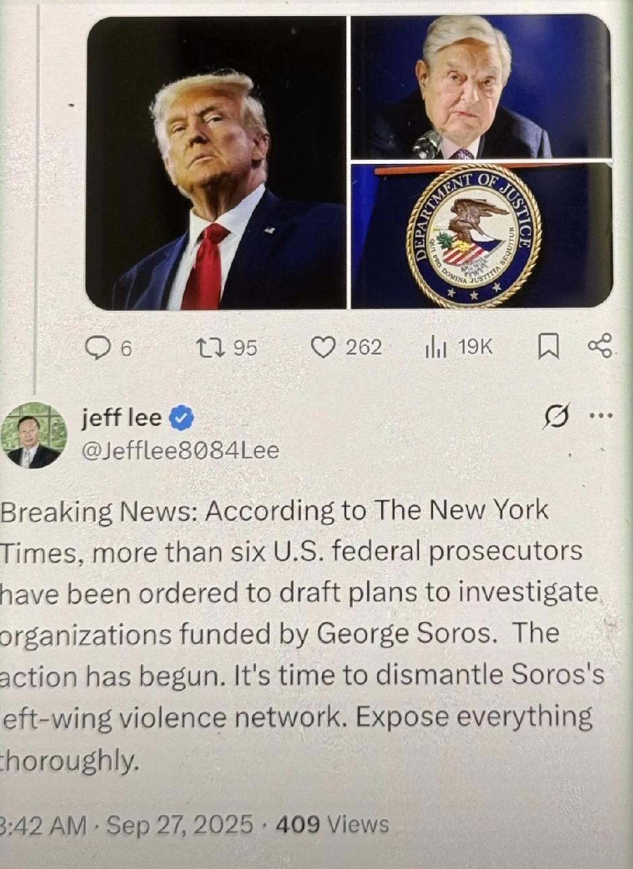633x869 pixels.
Task: Bookmark the post
Action: 549,347
